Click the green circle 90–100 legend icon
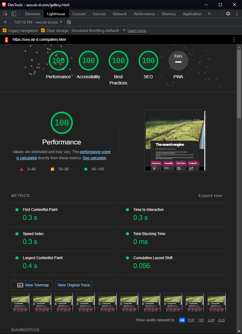Viewport: 242px width, 334px height. (86, 169)
